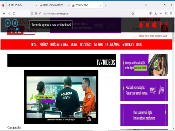Open the red Facebook icon
175x131 pixels.
(x=161, y=25)
